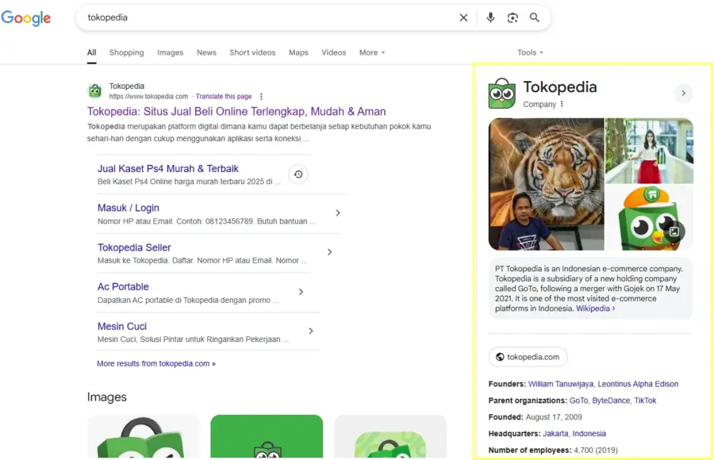The width and height of the screenshot is (714, 460).
Task: Click the history icon beside Jual Kaset Ps4
Action: point(298,174)
